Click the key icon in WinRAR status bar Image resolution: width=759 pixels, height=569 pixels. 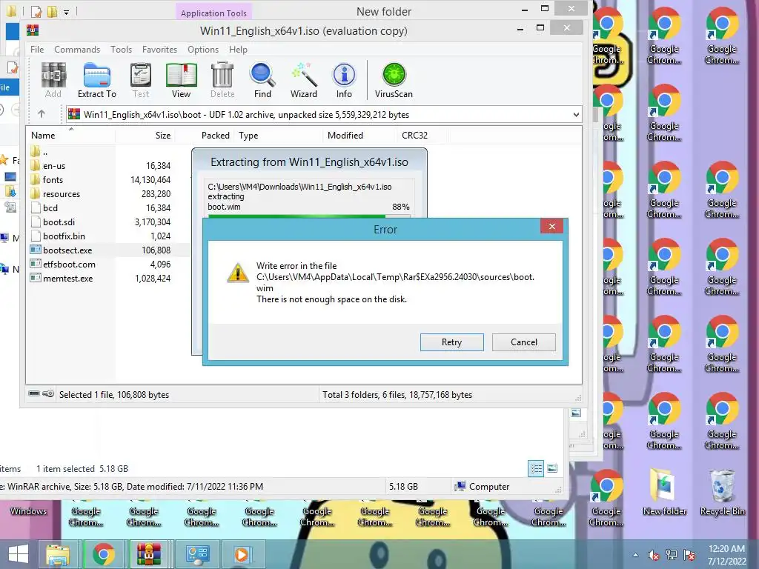48,393
